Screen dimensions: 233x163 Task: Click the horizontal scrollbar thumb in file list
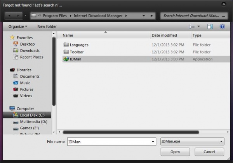pos(131,132)
